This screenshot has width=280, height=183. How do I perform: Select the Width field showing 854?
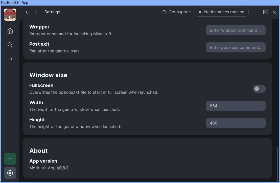[236, 106]
